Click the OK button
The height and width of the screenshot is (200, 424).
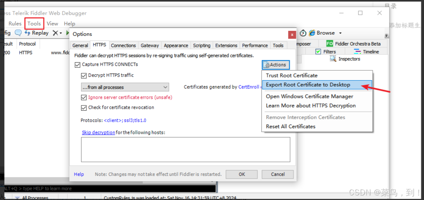[242, 174]
